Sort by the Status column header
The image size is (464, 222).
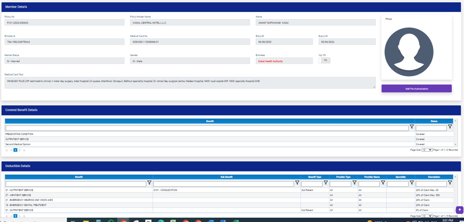434,121
